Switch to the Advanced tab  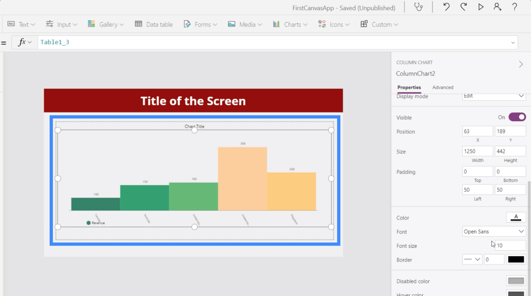click(x=443, y=87)
